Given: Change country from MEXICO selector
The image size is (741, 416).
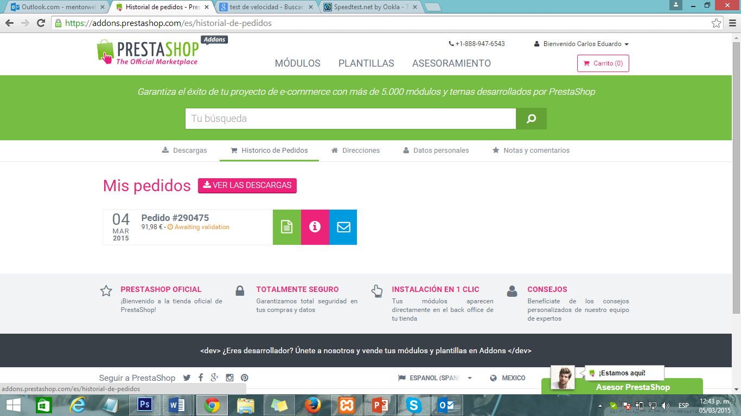Looking at the screenshot, I should pyautogui.click(x=508, y=378).
